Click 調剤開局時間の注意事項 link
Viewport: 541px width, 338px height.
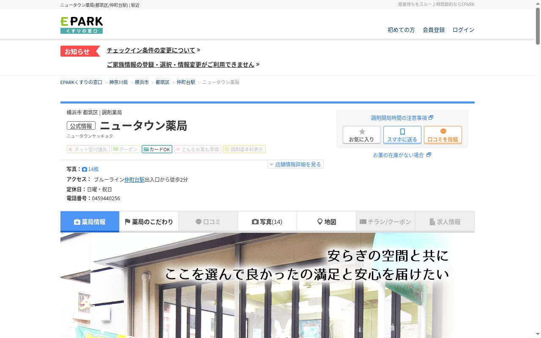coord(399,118)
